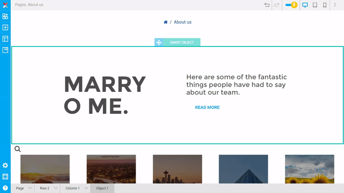The image size is (344, 193).
Task: Click the sunflower field thumbnail image
Action: 309,169
